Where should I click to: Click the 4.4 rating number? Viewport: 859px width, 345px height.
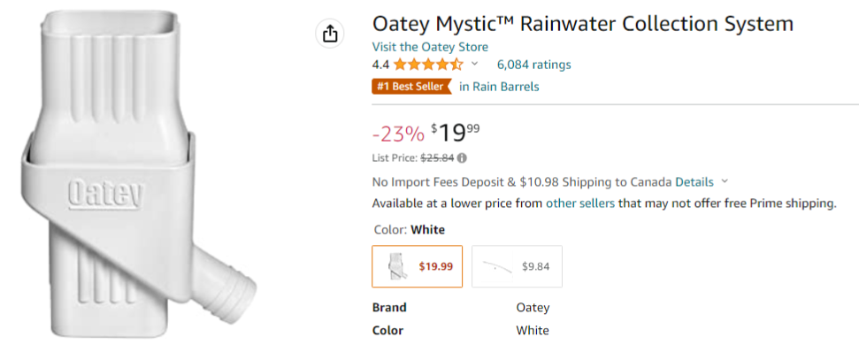pyautogui.click(x=380, y=65)
